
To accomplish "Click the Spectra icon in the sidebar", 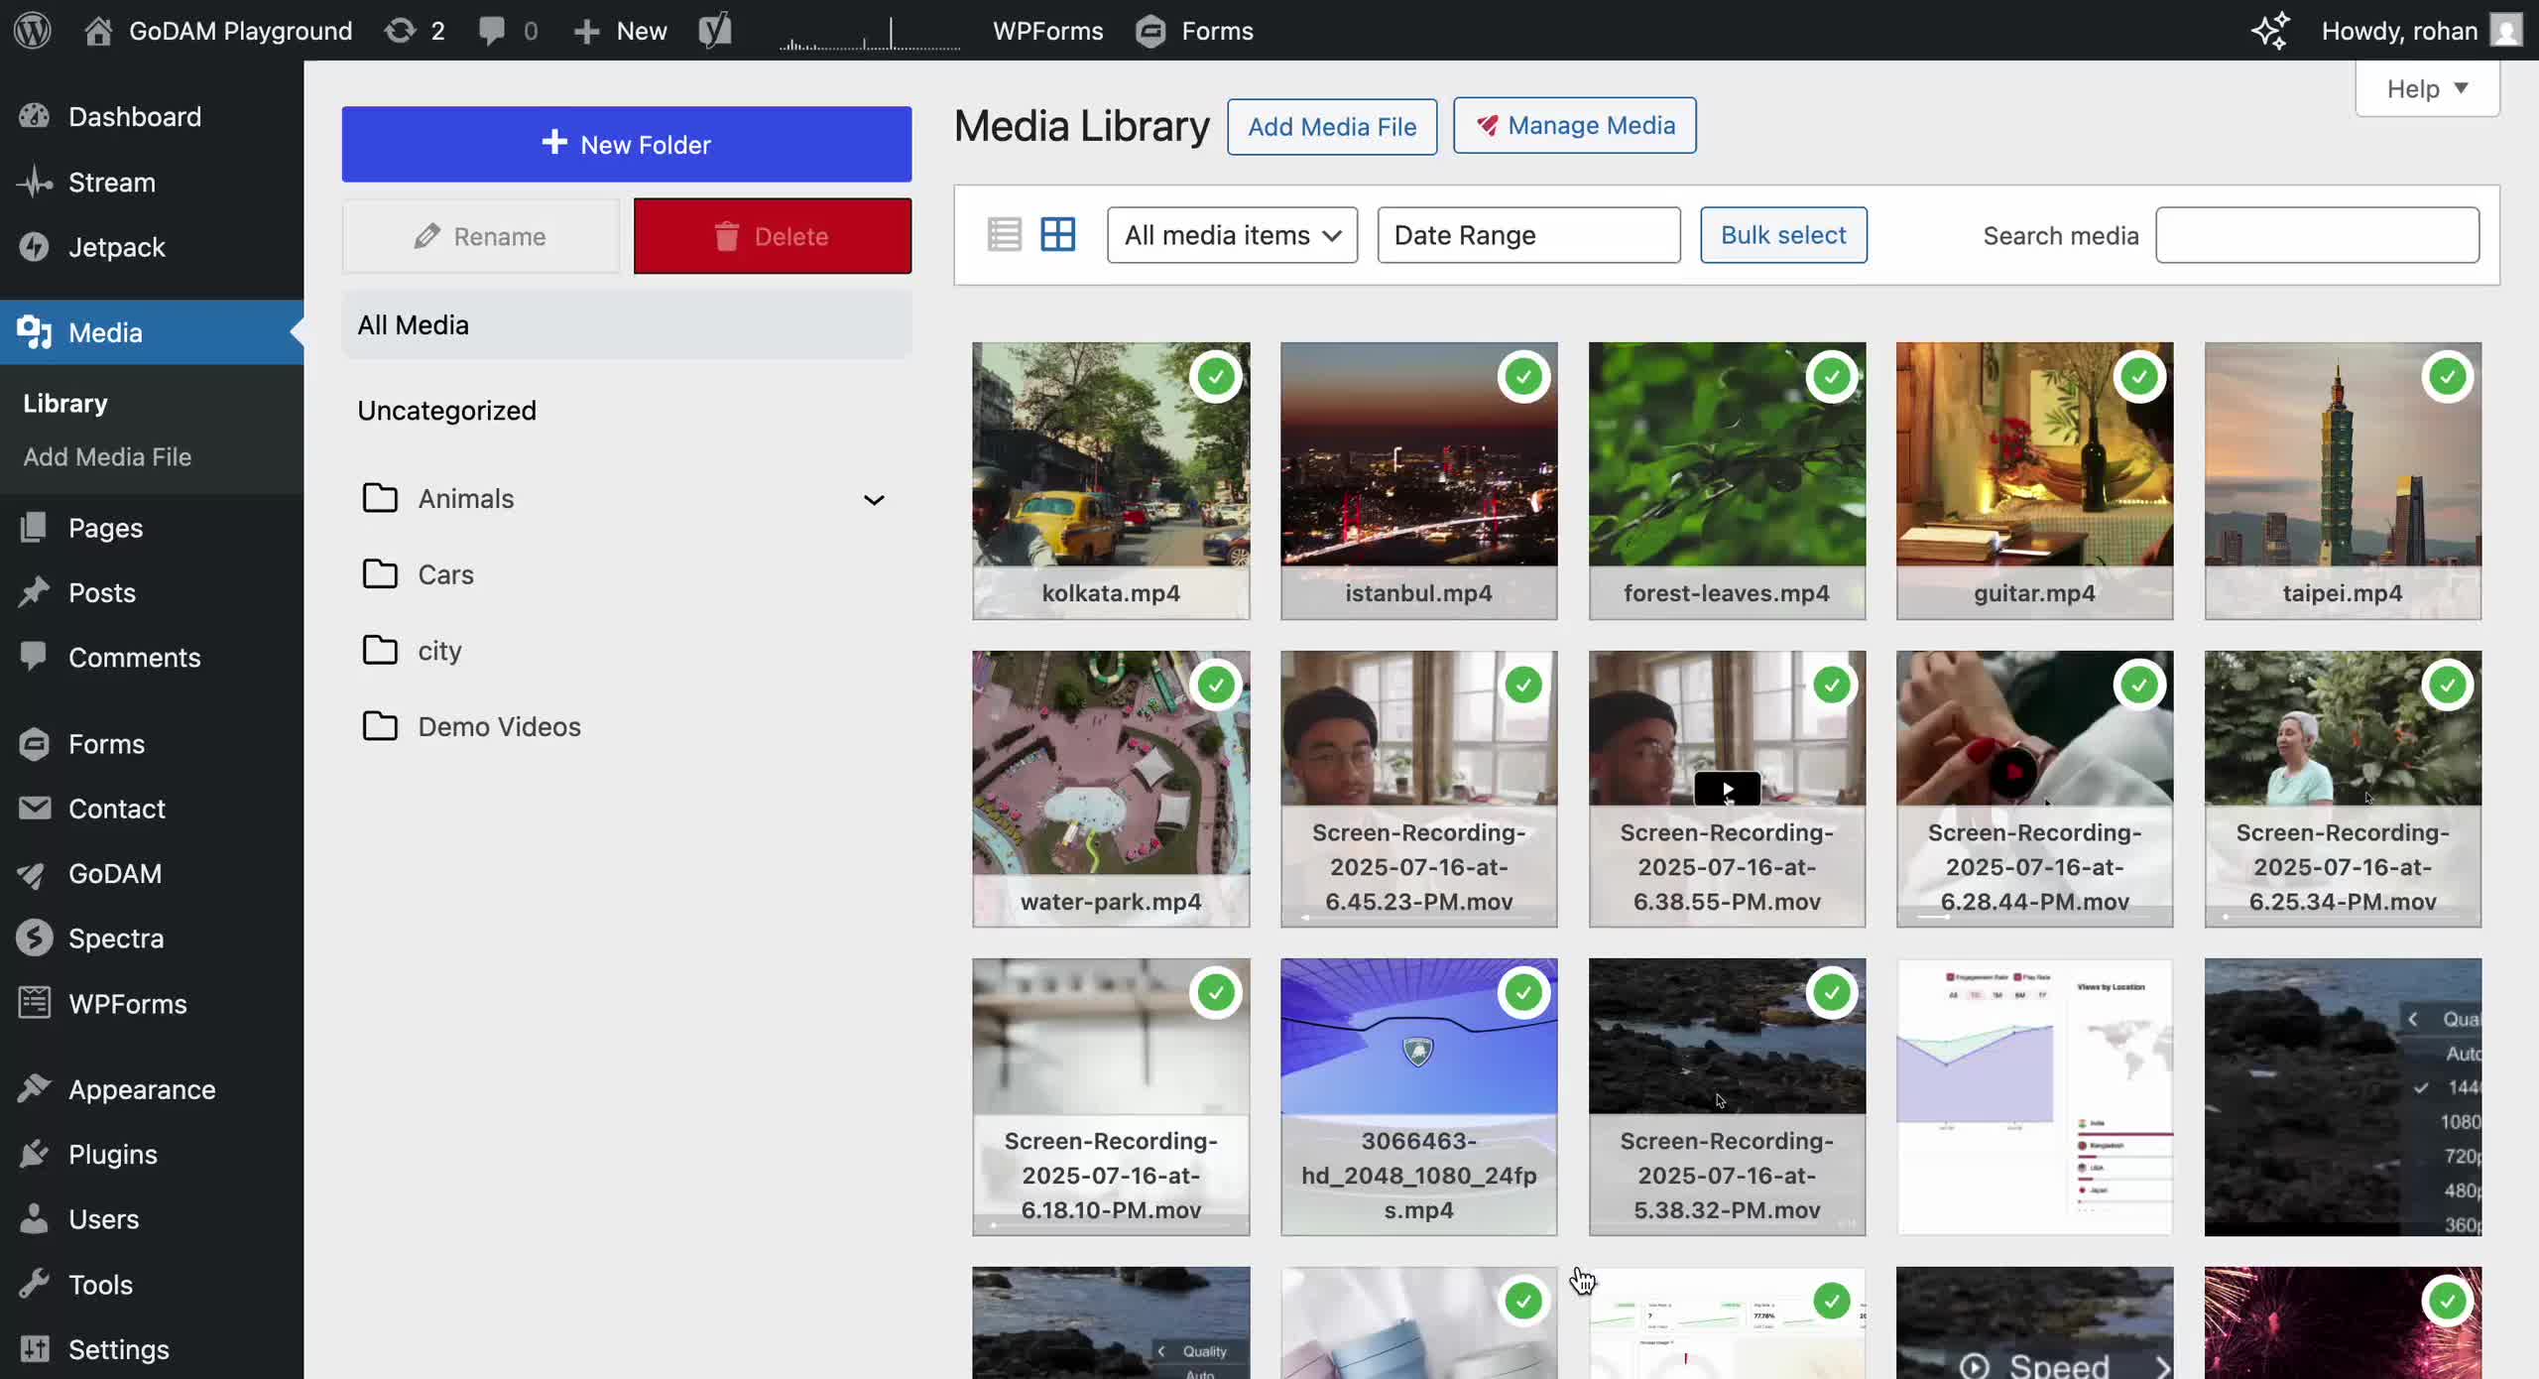I will point(34,938).
